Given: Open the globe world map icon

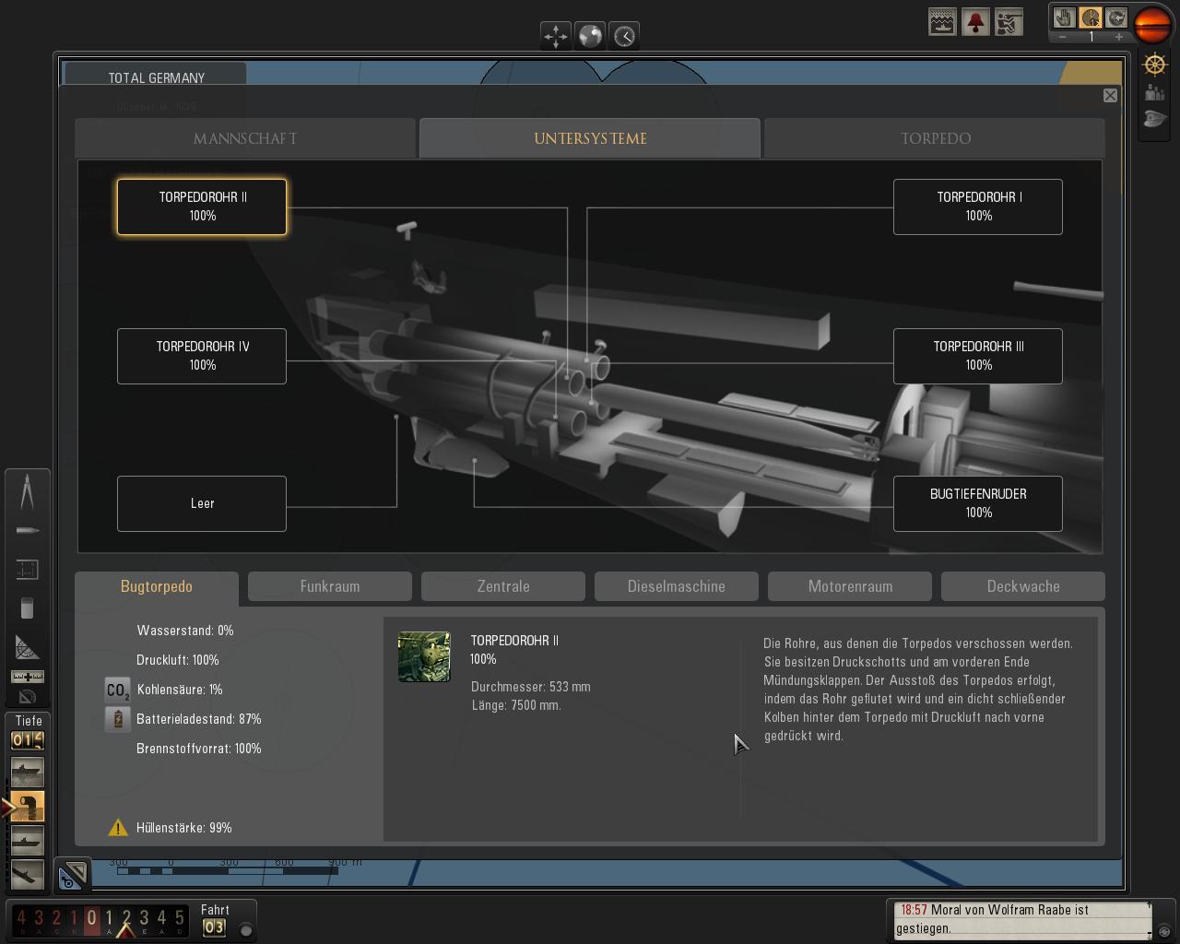Looking at the screenshot, I should click(x=590, y=36).
